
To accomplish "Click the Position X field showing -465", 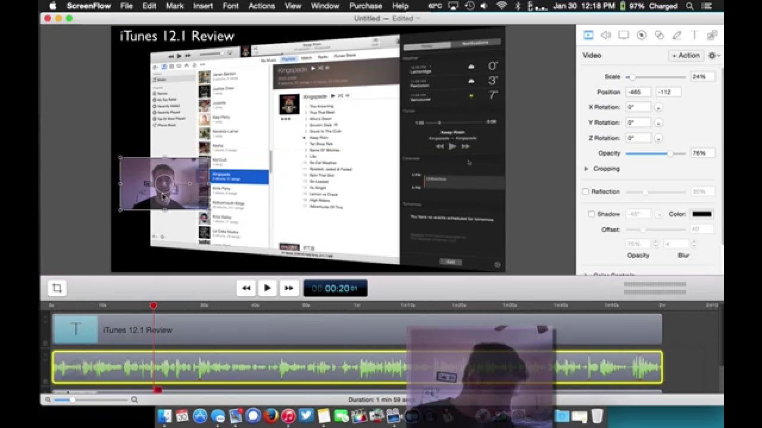I will click(x=638, y=92).
